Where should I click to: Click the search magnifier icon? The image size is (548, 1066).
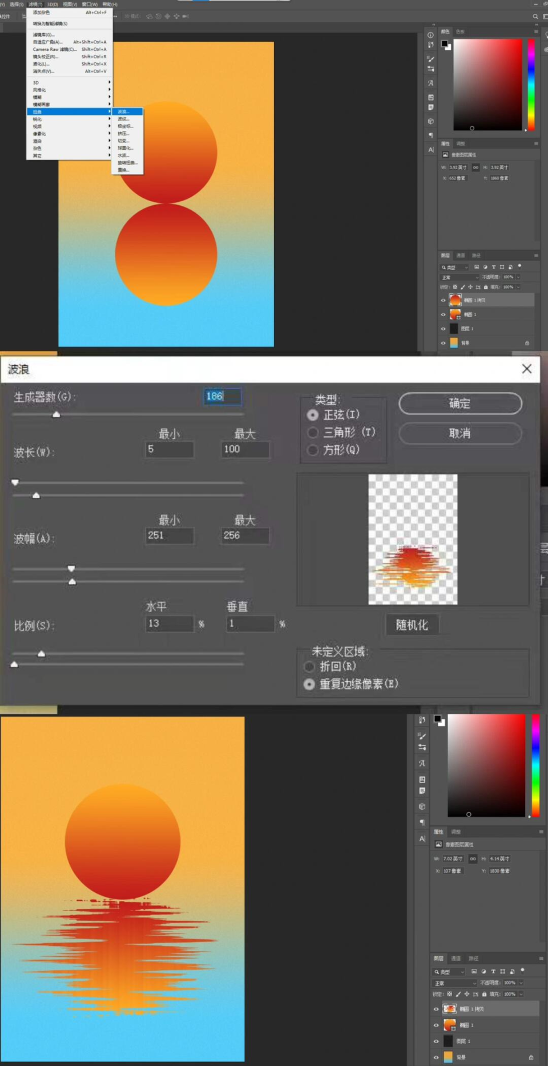pos(535,17)
